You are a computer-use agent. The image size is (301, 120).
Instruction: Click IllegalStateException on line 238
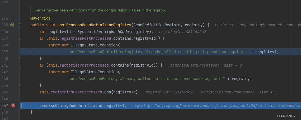[94, 45]
